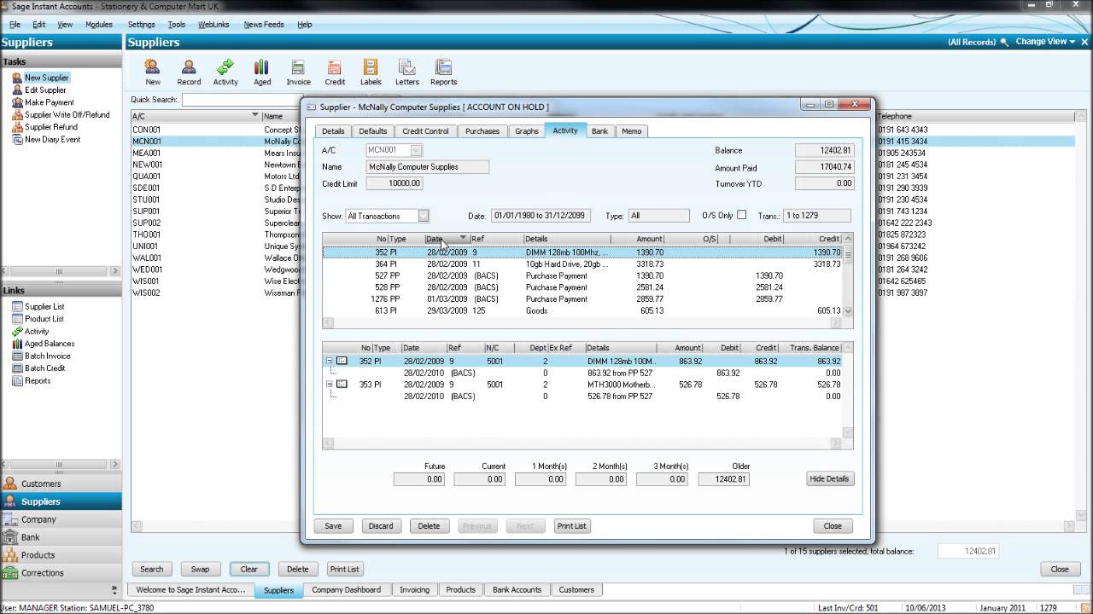Open Supplier List link

[44, 306]
